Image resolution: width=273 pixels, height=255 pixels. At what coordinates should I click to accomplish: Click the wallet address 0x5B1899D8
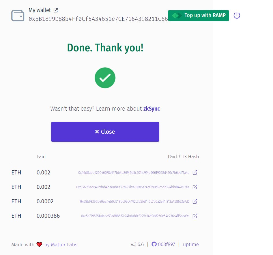[98, 19]
